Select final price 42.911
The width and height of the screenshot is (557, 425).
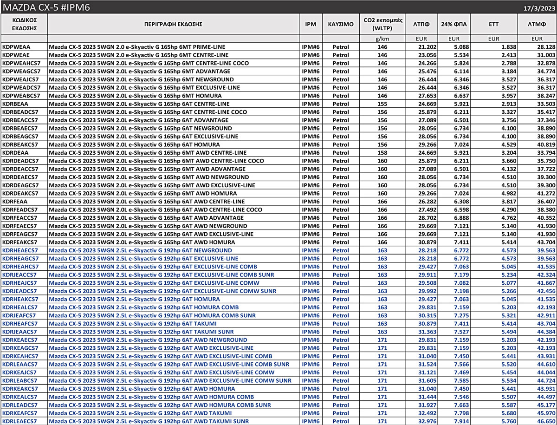pos(546,315)
